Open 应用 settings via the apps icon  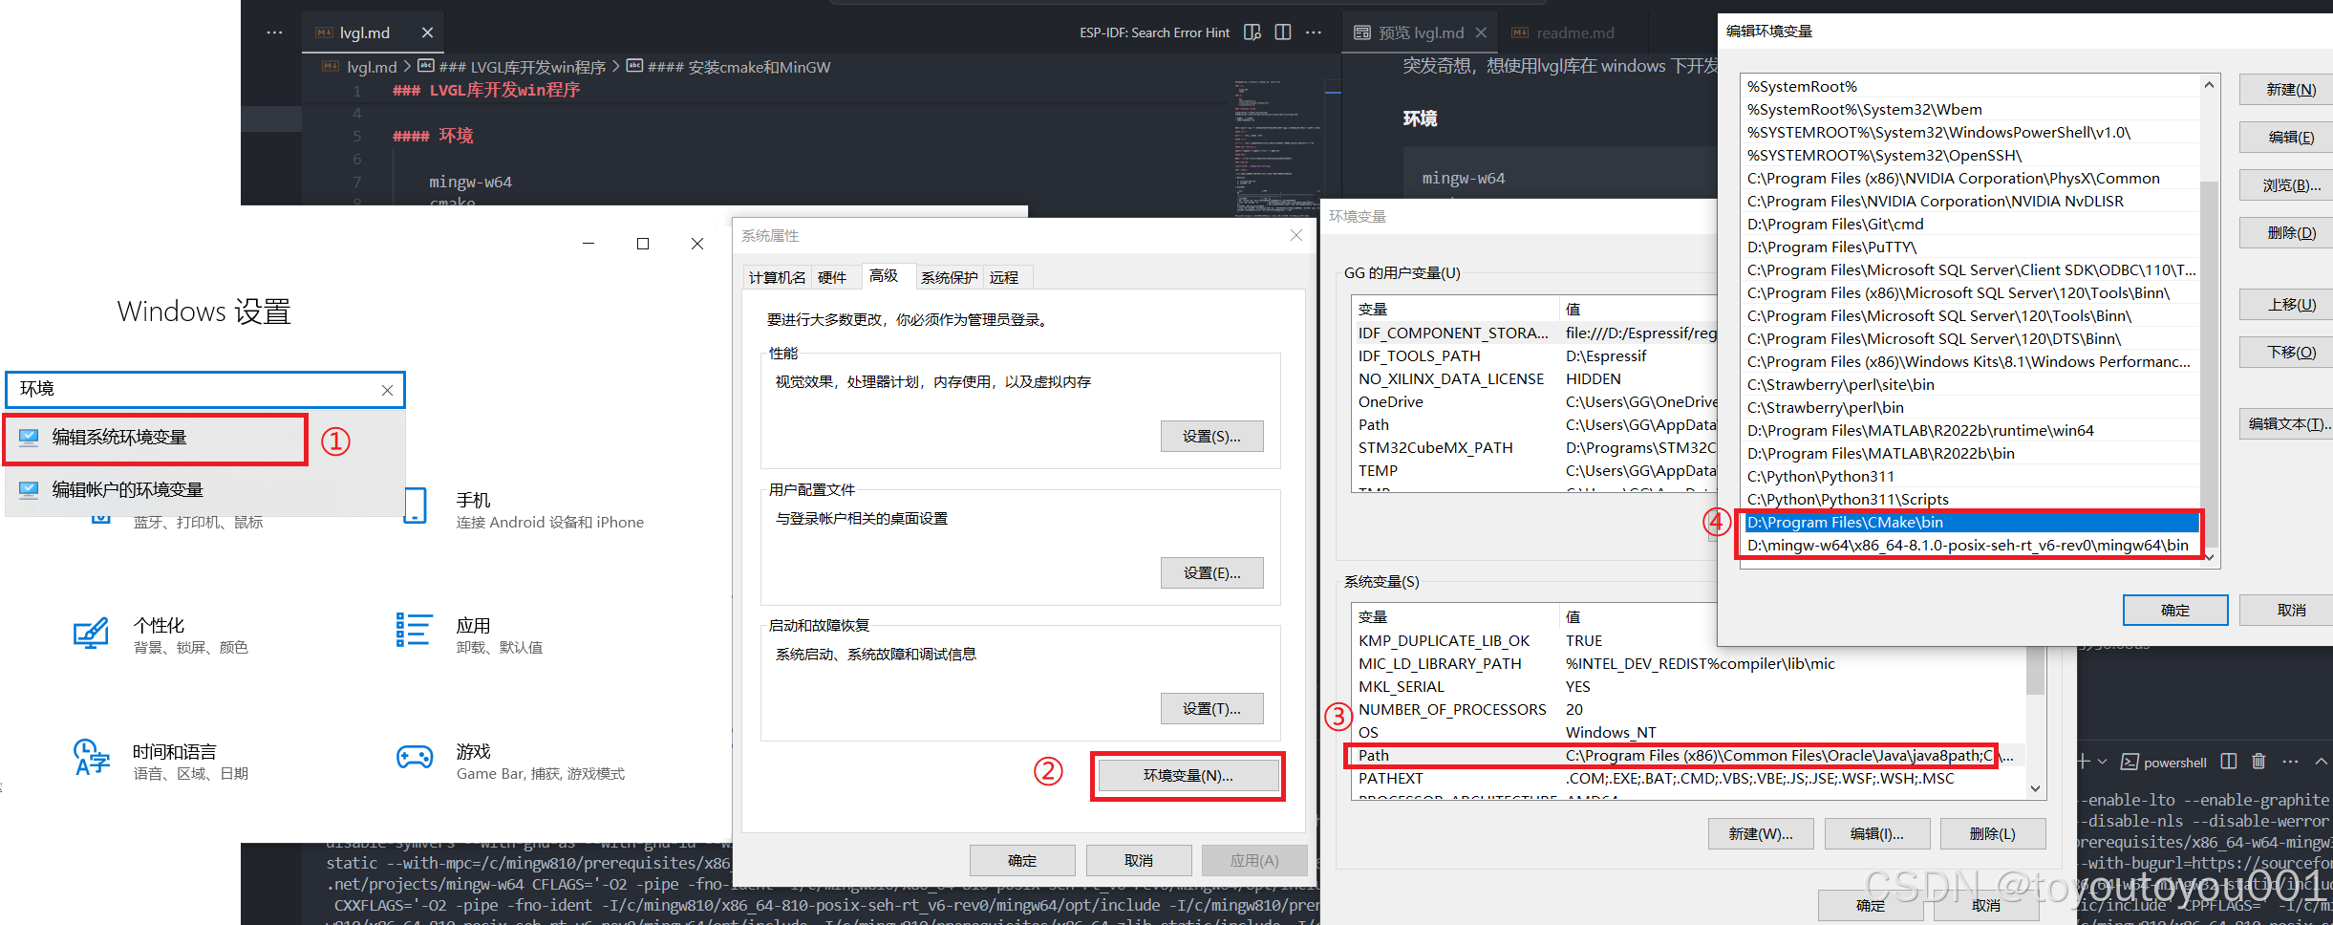point(415,632)
